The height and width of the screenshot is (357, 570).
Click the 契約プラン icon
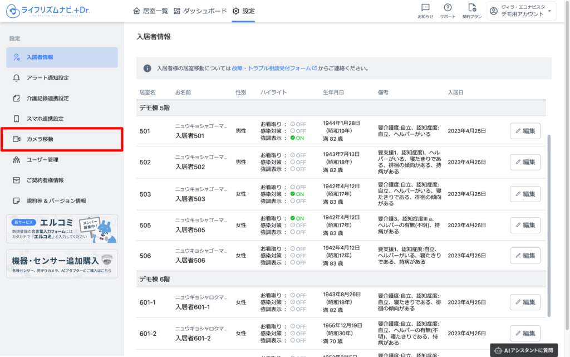(x=472, y=11)
